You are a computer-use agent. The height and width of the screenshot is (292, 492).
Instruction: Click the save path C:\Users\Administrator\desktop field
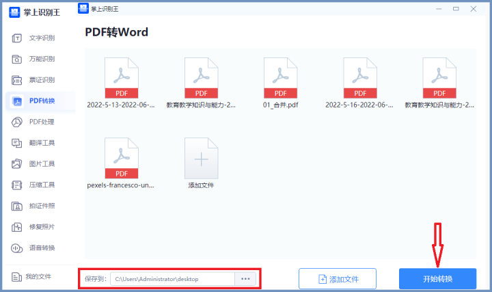click(x=172, y=279)
